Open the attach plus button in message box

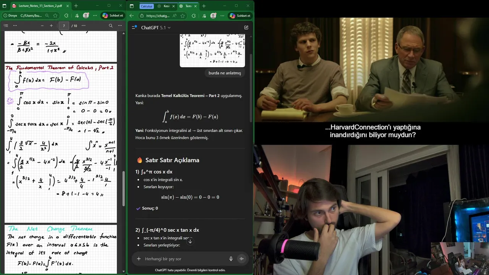pyautogui.click(x=139, y=259)
